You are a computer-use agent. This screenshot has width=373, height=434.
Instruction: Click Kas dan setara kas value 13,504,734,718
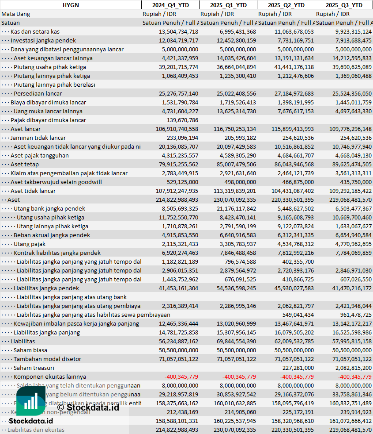(178, 31)
